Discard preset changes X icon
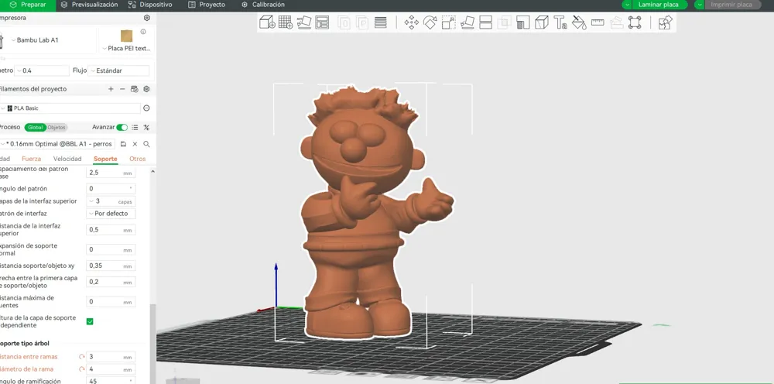Viewport: 774px width, 384px height. tap(135, 144)
